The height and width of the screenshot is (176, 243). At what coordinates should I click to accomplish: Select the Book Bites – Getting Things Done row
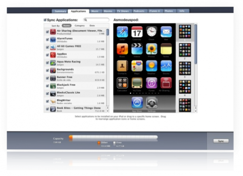click(x=75, y=109)
